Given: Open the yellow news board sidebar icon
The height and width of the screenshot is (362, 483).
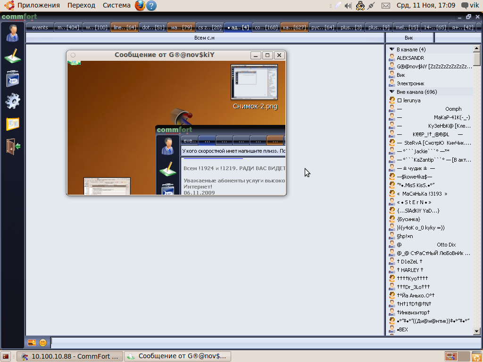Looking at the screenshot, I should pyautogui.click(x=12, y=123).
